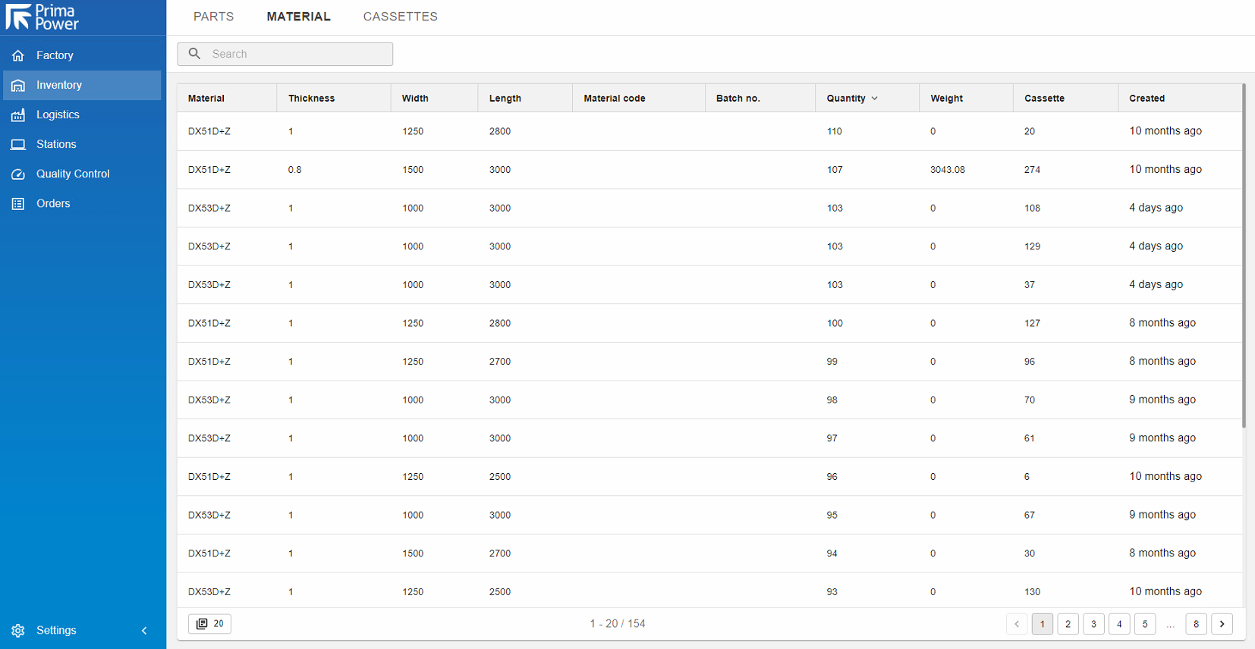Click the Inventory warehouse icon
Viewport: 1255px width, 649px height.
click(x=18, y=86)
